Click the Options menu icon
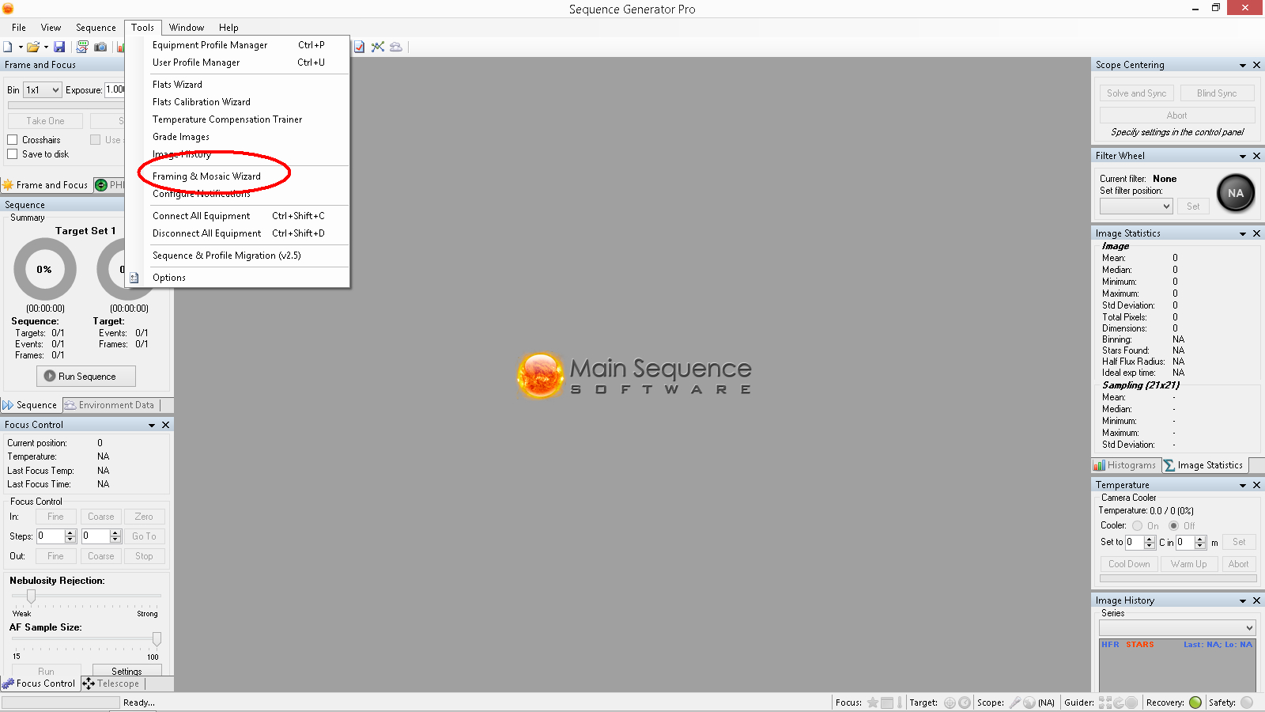The height and width of the screenshot is (712, 1265). [x=134, y=278]
